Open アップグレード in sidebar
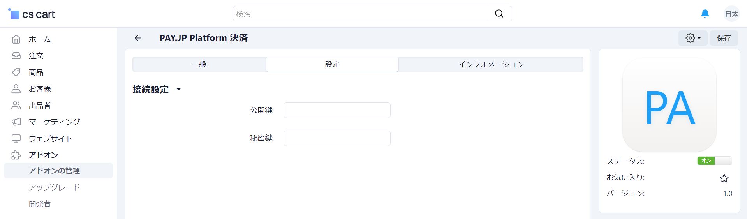Image resolution: width=747 pixels, height=219 pixels. 54,187
